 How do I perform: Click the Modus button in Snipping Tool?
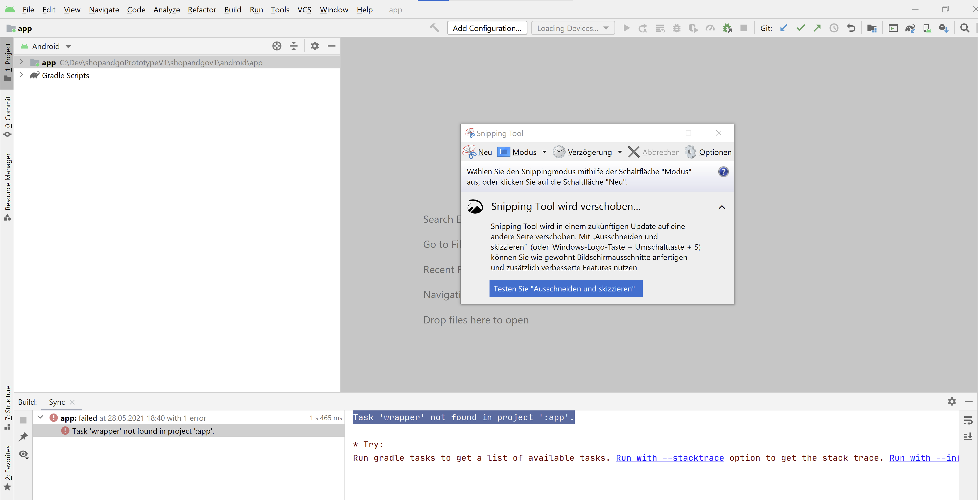pos(517,152)
